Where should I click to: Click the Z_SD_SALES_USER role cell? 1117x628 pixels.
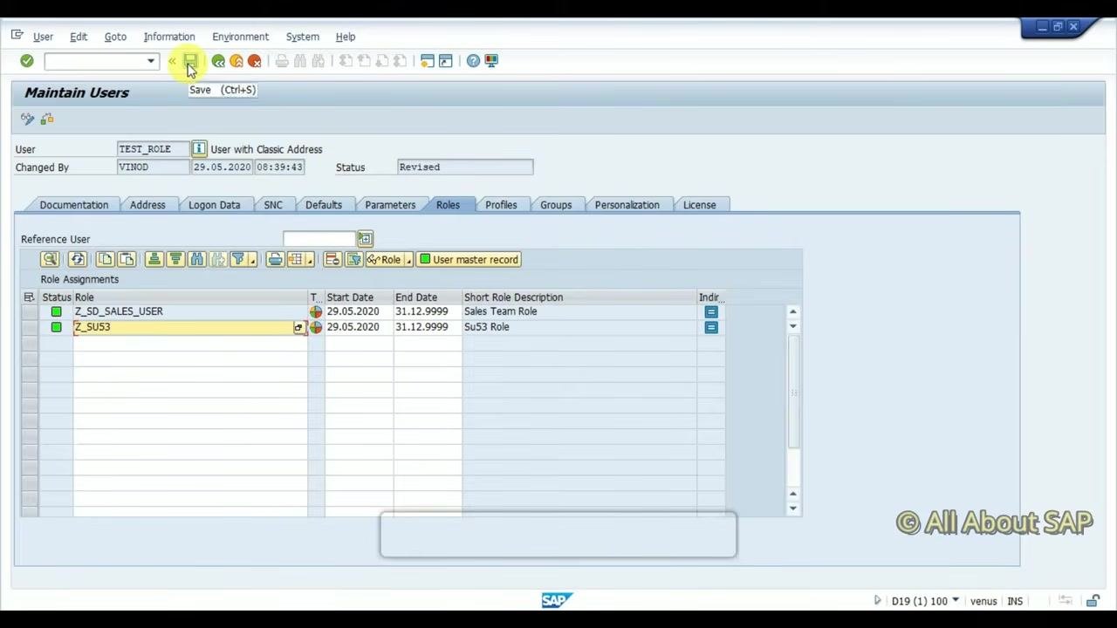pos(189,311)
